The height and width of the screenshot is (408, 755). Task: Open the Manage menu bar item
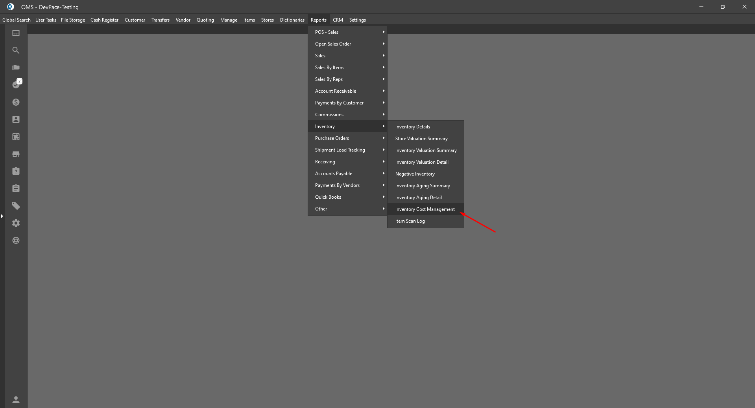click(229, 20)
